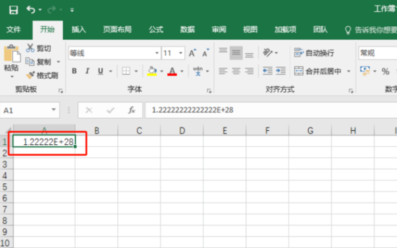The height and width of the screenshot is (248, 397).
Task: Open the borders dropdown arrow
Action: point(136,71)
